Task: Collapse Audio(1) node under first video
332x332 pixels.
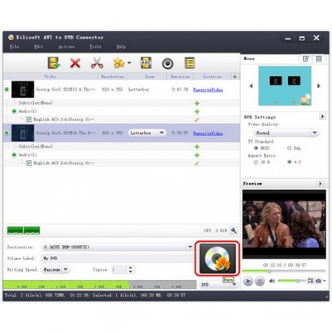Action: click(x=14, y=111)
